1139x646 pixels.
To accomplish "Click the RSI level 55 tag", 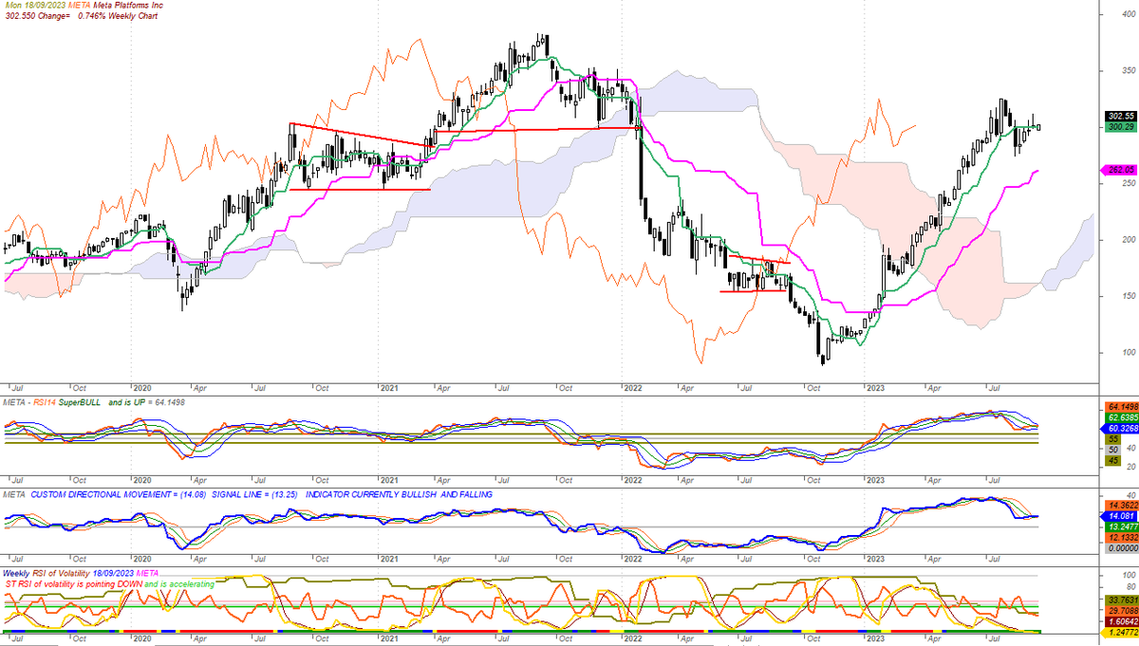I will click(x=1112, y=441).
